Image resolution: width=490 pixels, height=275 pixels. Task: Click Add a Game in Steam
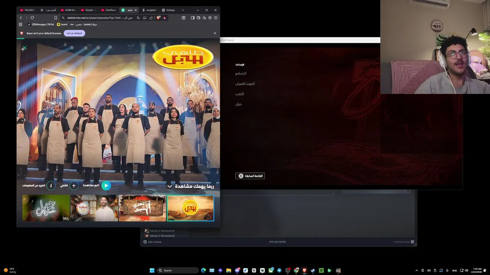[x=152, y=242]
